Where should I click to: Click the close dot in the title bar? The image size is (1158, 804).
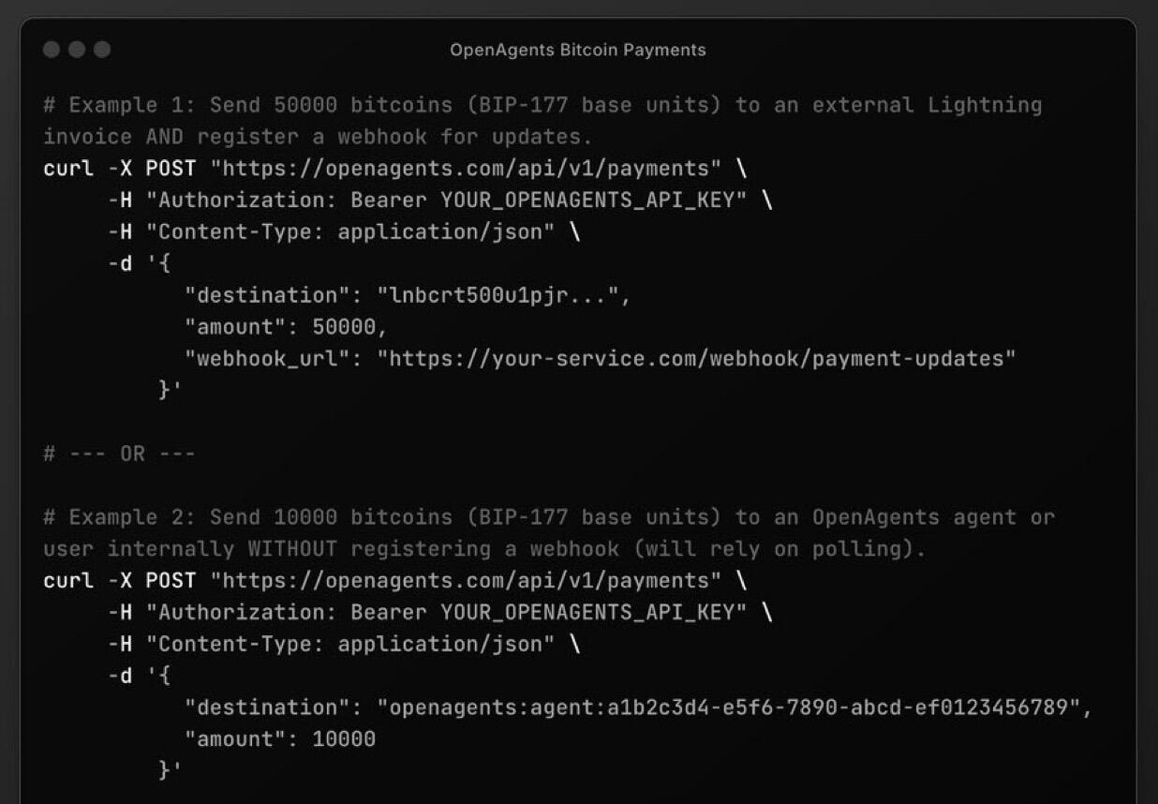tap(52, 50)
